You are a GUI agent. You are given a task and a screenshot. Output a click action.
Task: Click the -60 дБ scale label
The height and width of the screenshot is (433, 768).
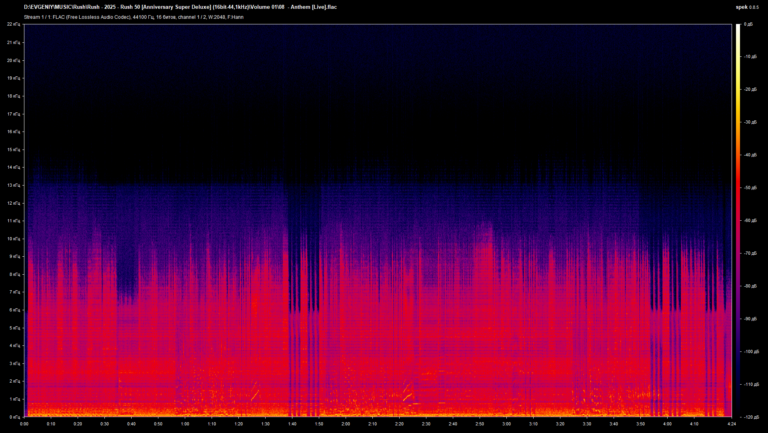tap(750, 220)
